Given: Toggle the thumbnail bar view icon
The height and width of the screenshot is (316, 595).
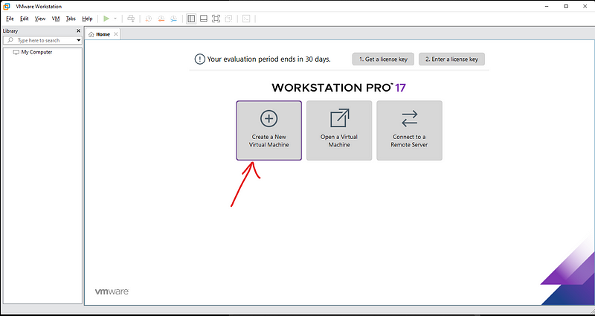Looking at the screenshot, I should [204, 19].
